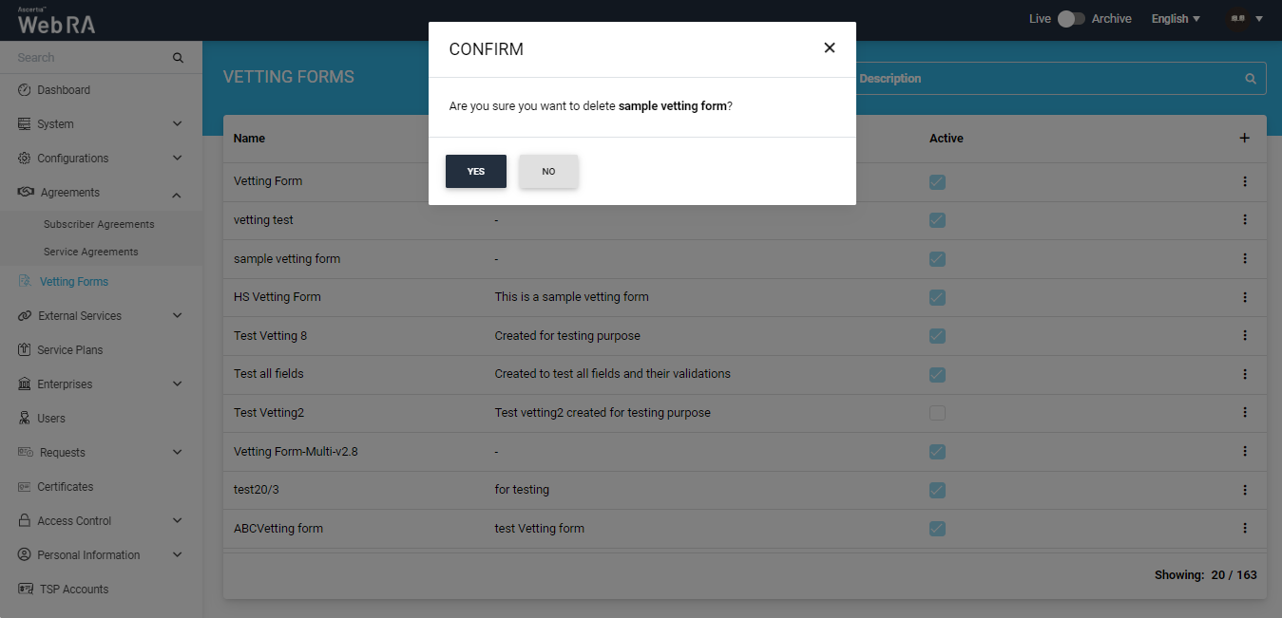
Task: Click the sidebar Search input field
Action: (90, 58)
